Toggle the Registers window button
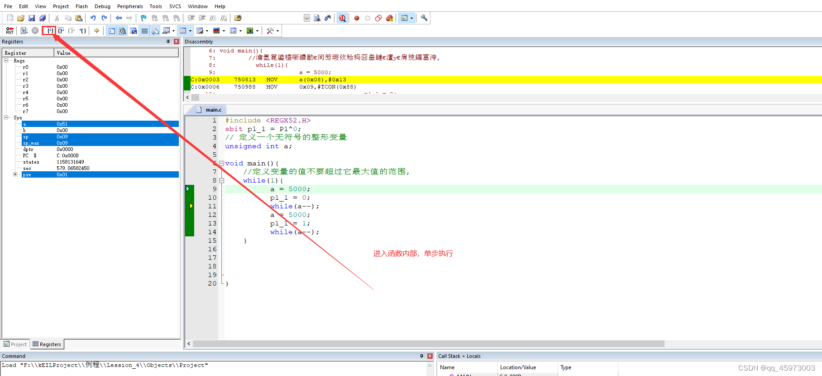This screenshot has width=822, height=376. pos(144,31)
